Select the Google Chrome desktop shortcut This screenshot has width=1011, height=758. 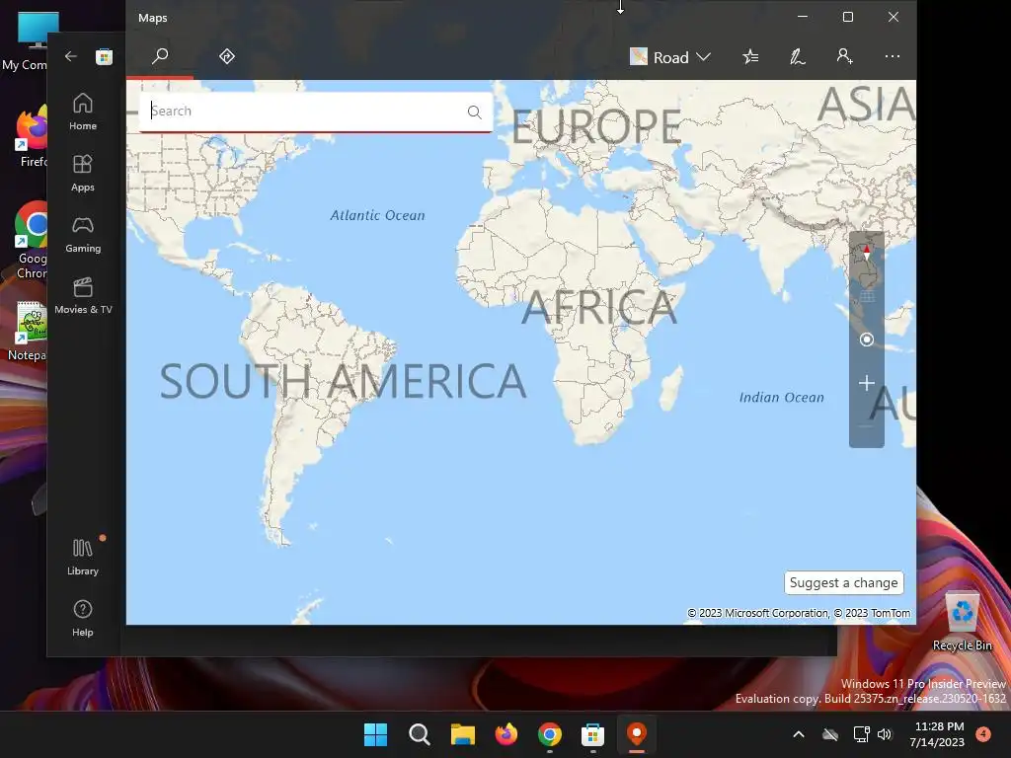coord(31,240)
